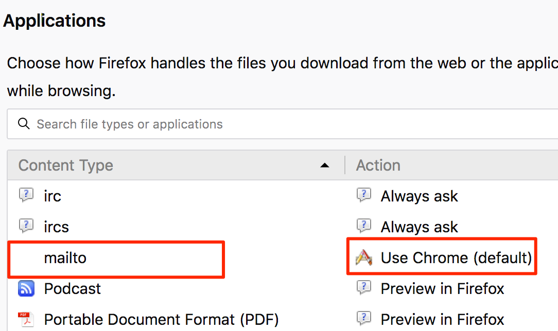Click the magnifying glass search icon

(24, 124)
